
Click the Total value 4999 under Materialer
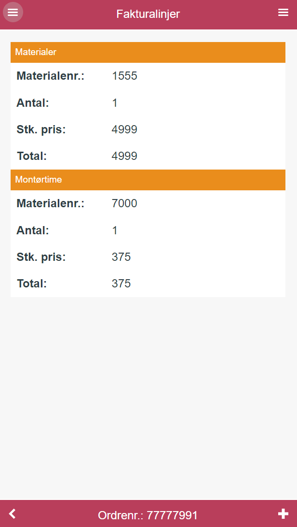click(x=124, y=156)
